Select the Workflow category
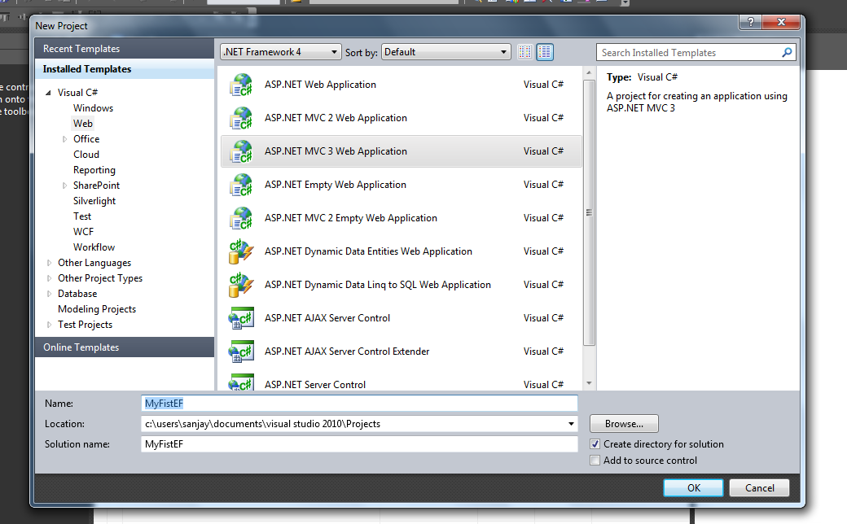 pyautogui.click(x=94, y=247)
